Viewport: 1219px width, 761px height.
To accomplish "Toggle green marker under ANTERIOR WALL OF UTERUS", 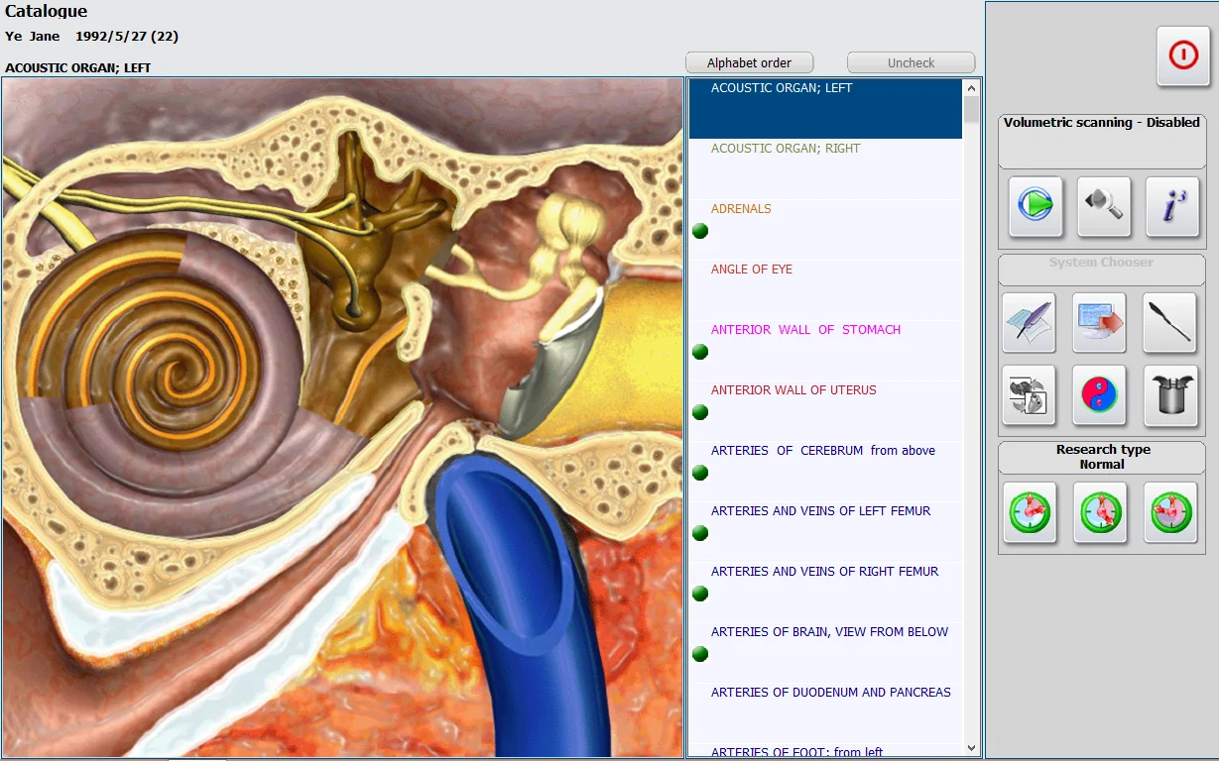I will (x=700, y=412).
